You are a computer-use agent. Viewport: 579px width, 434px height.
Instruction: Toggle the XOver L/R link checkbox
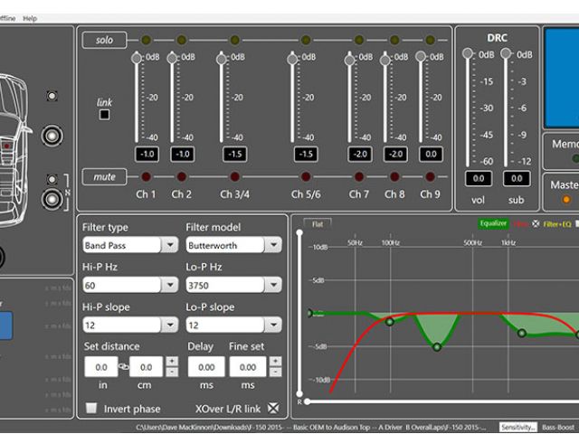[274, 409]
